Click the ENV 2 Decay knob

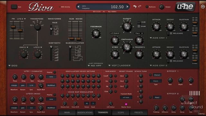point(170,54)
